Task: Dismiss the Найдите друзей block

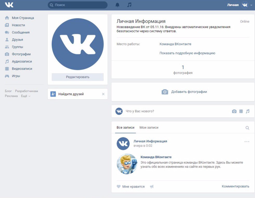Action: 103,94
